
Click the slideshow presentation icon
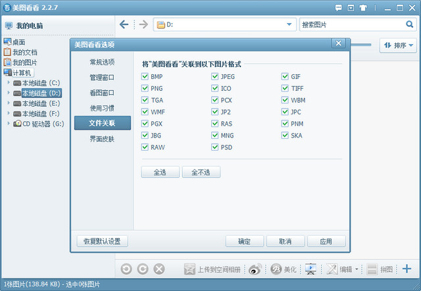point(311,269)
